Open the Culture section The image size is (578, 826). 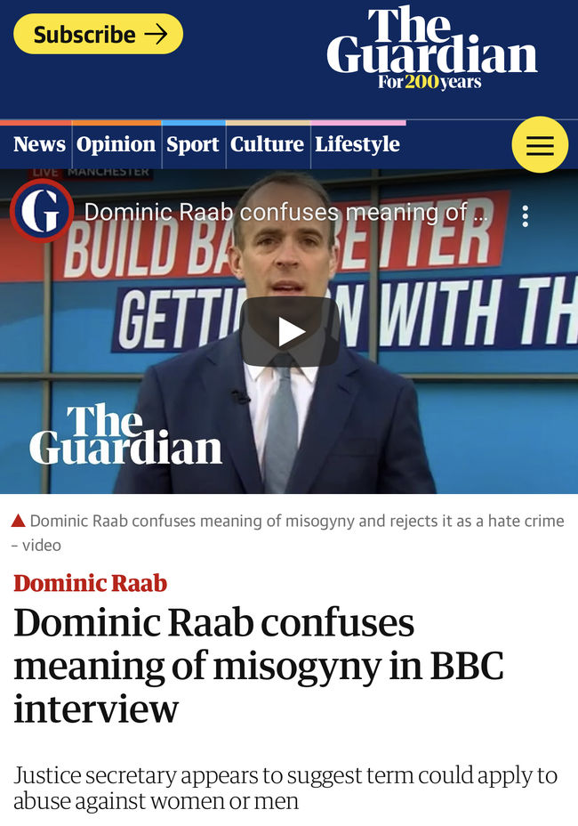coord(267,144)
